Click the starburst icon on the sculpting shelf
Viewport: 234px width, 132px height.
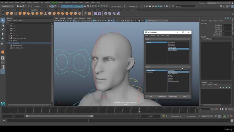click(86, 13)
